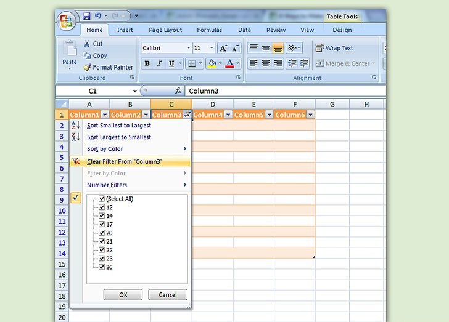Go to the Review tab
This screenshot has width=449, height=322.
point(276,30)
